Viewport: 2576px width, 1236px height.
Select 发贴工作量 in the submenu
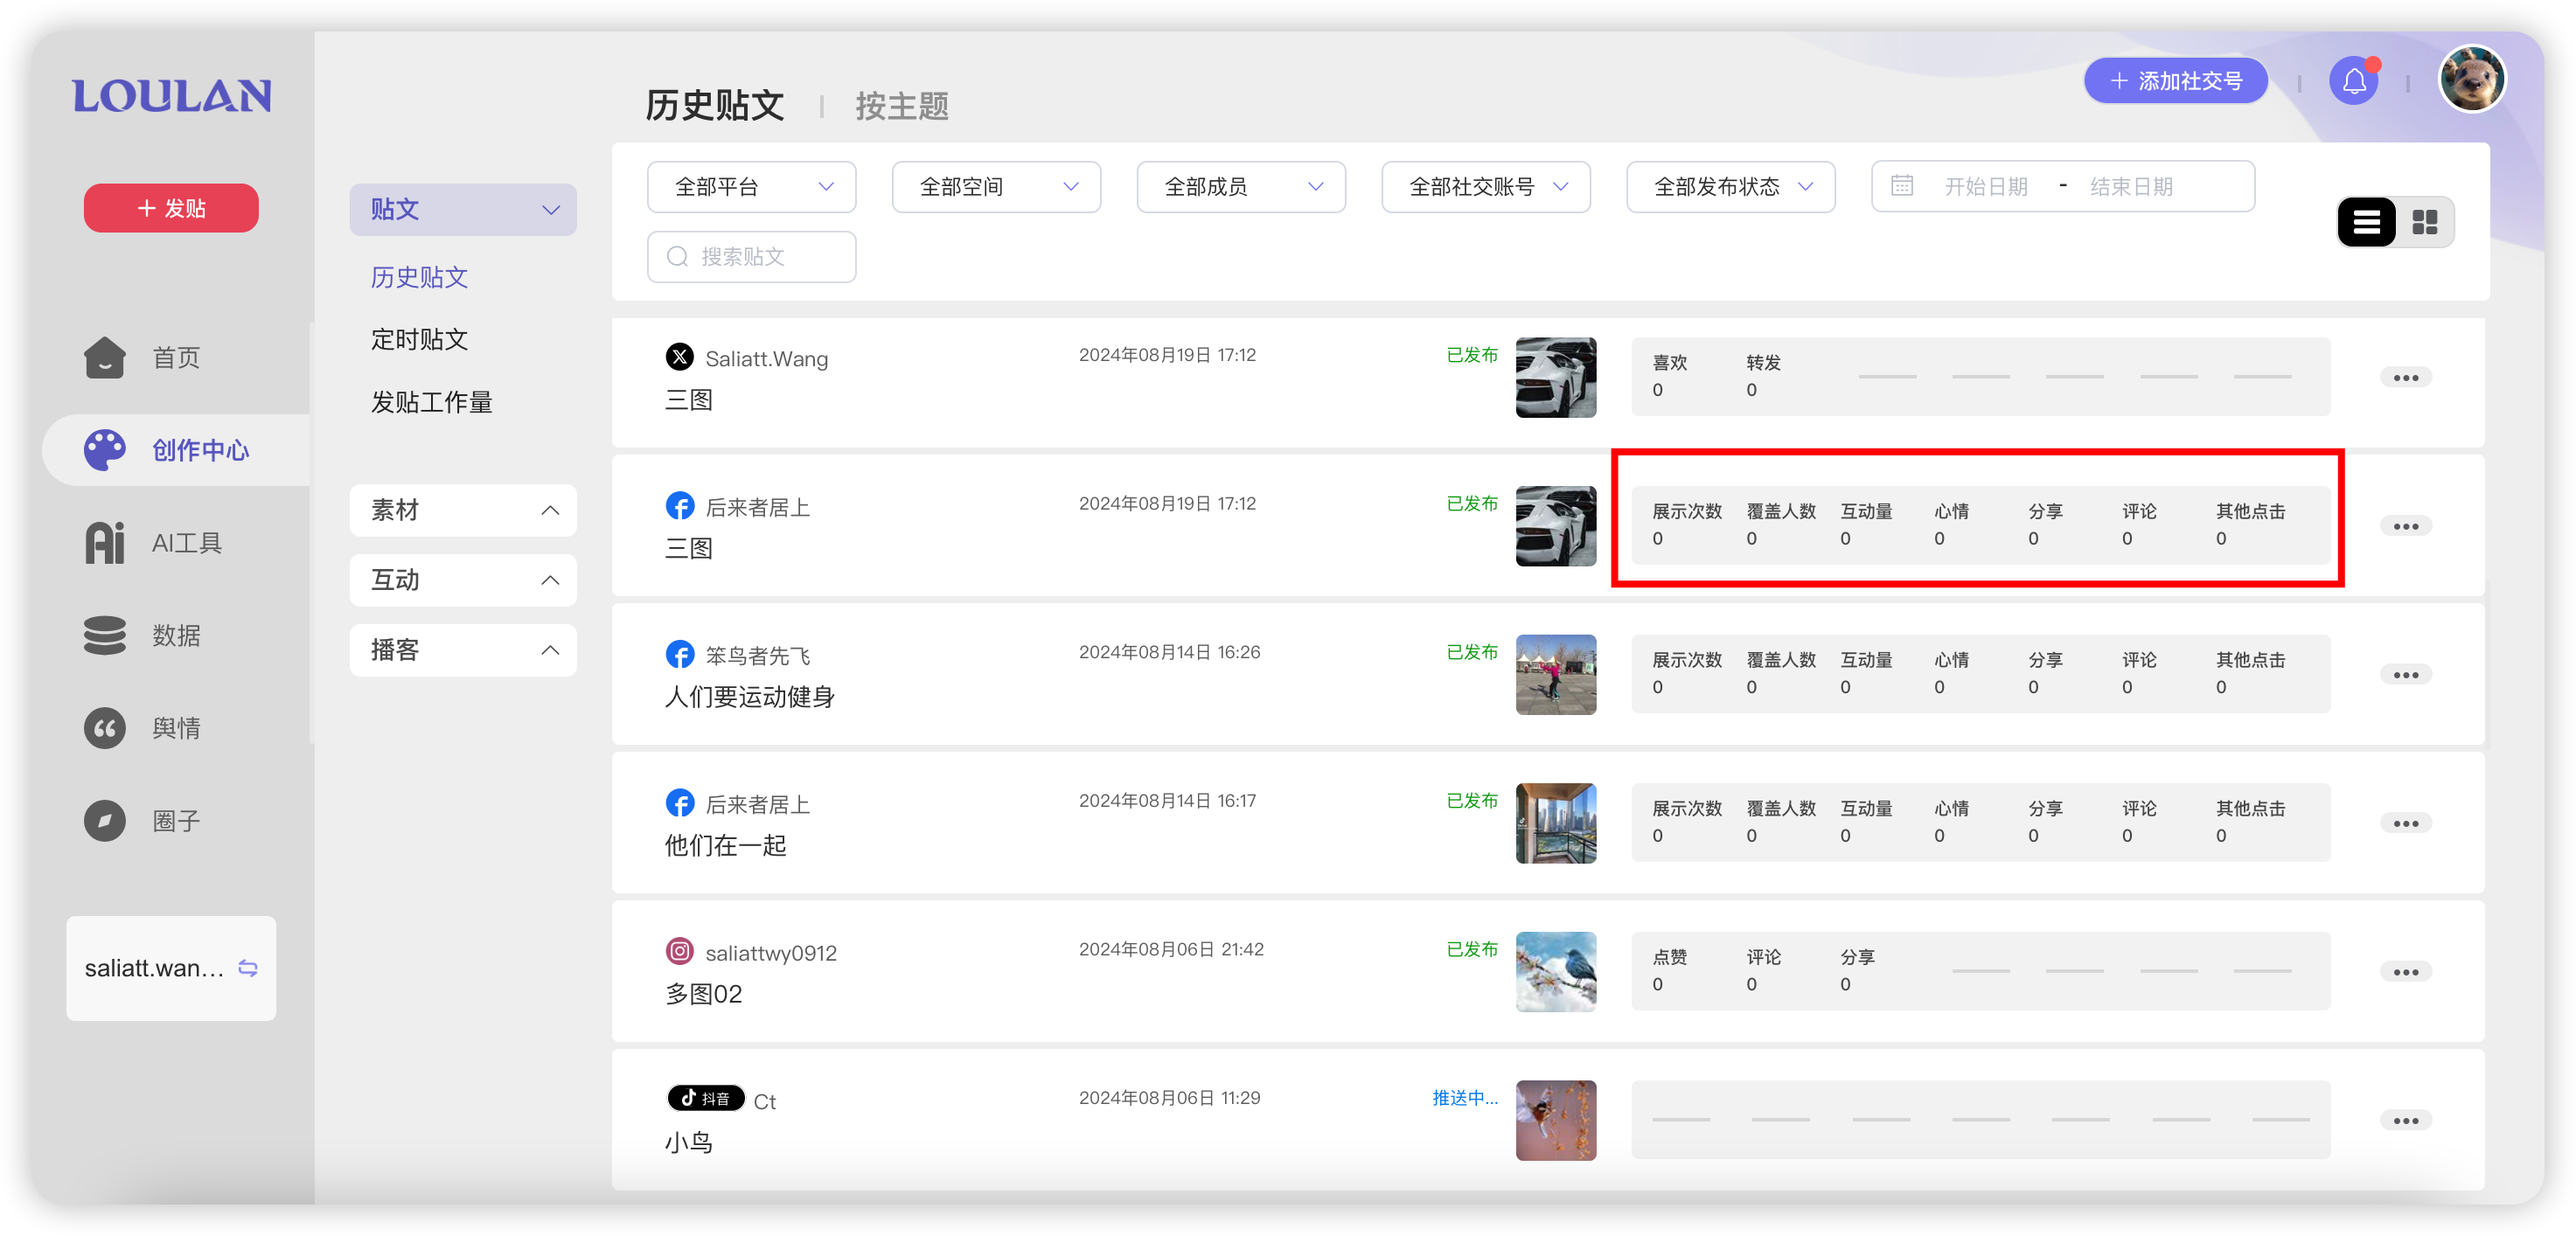tap(432, 402)
